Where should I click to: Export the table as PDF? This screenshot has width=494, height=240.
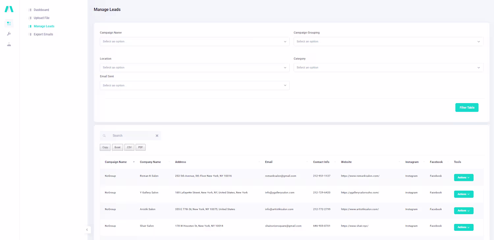tap(141, 147)
